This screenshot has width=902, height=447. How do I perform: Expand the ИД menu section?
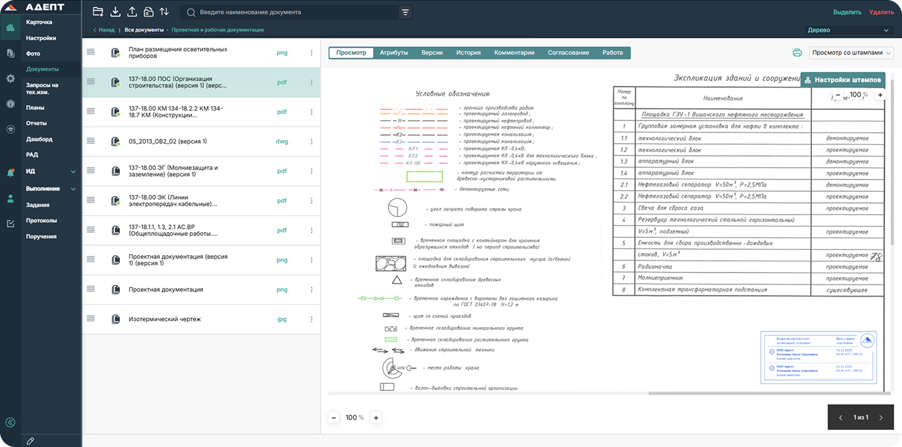pyautogui.click(x=73, y=171)
